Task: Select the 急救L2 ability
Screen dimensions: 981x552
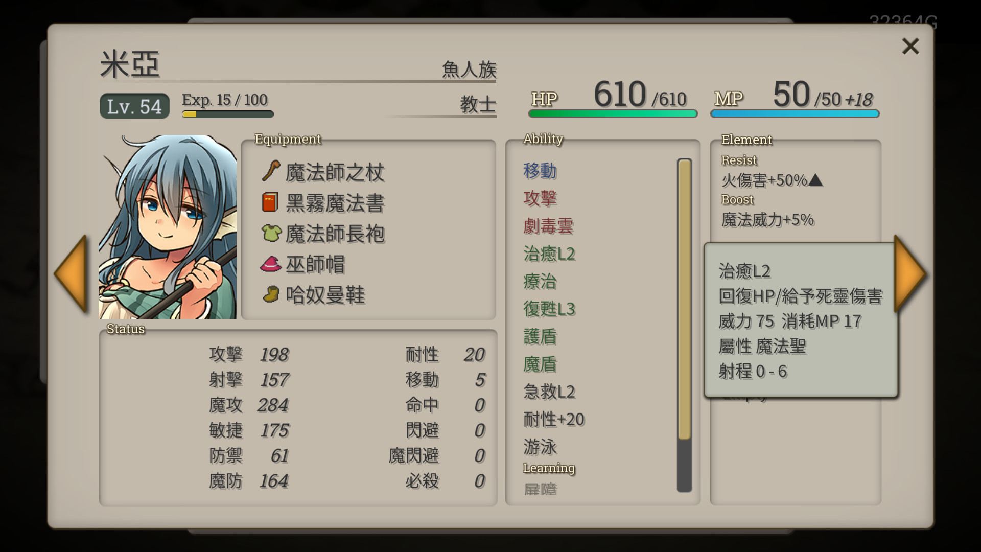Action: [x=549, y=392]
